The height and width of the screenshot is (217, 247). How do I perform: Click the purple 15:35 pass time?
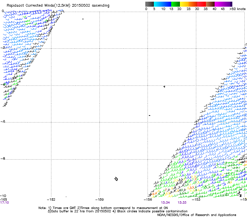point(182,203)
